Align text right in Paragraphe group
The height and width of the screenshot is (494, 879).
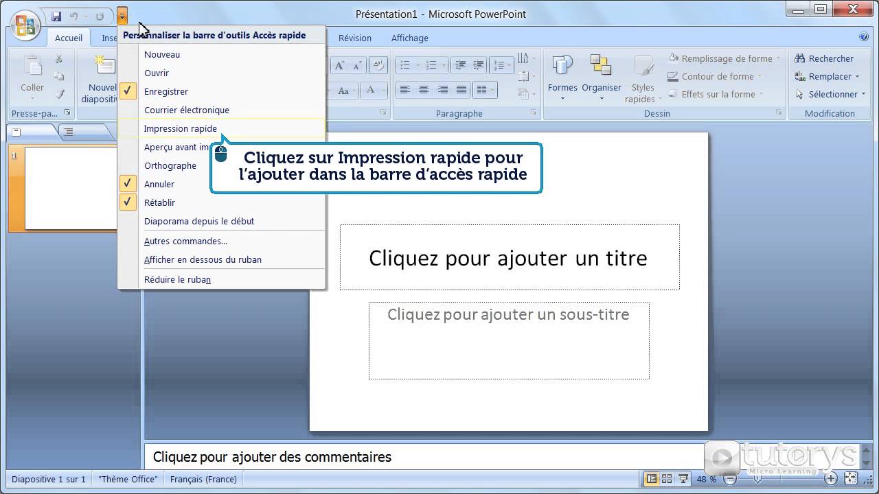(x=443, y=90)
